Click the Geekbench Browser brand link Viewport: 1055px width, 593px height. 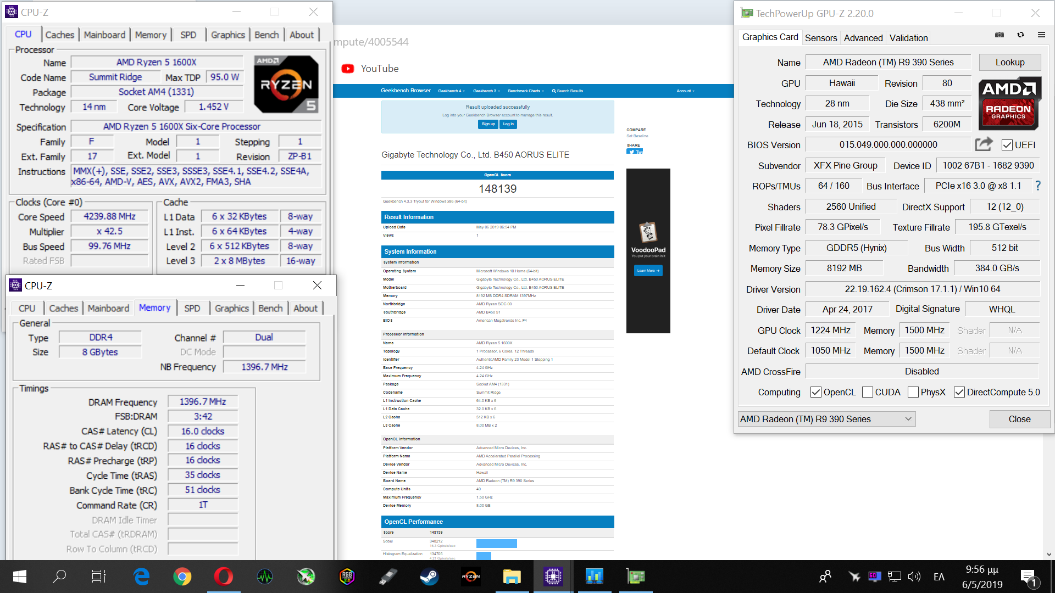[x=406, y=91]
